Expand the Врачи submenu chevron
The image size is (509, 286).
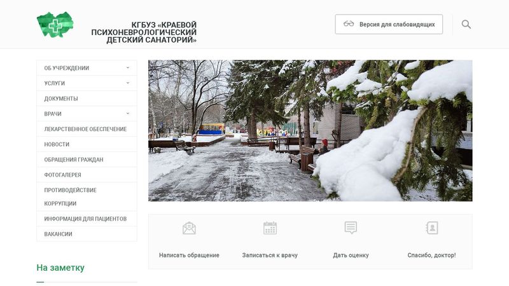click(128, 114)
